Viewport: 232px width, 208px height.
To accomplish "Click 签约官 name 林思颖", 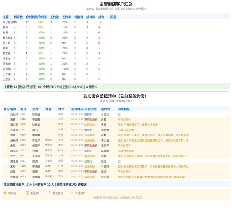I will [105, 167].
